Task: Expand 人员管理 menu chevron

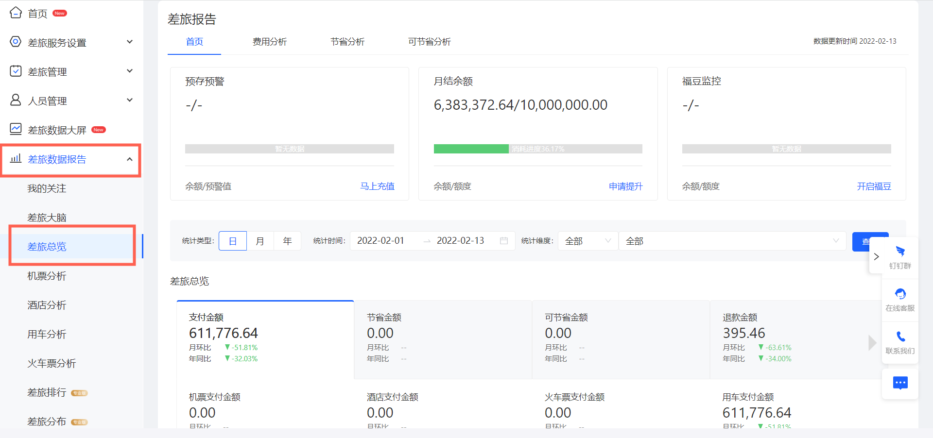Action: 130,100
